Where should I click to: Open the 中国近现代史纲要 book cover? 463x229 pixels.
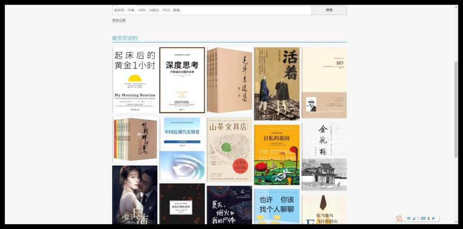click(182, 148)
